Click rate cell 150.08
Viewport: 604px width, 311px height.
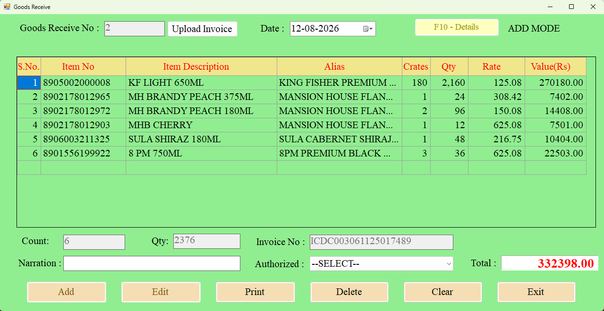[496, 111]
